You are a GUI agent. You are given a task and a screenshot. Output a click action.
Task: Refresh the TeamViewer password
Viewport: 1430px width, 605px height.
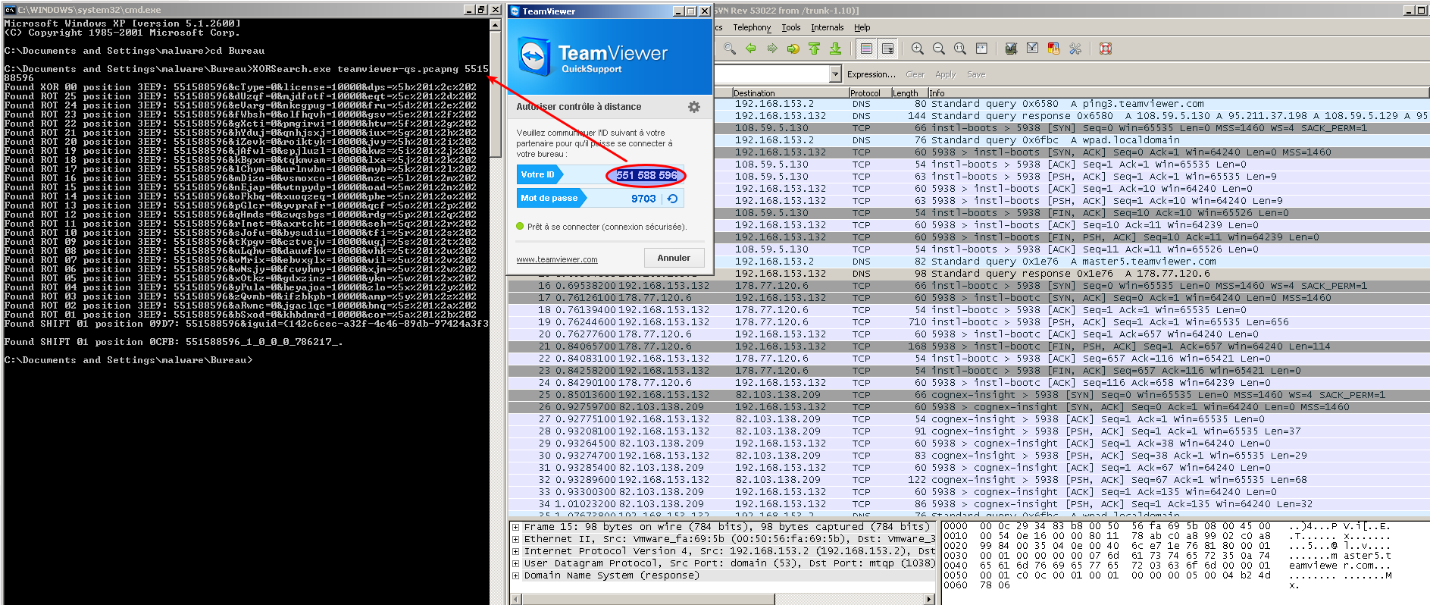pos(672,199)
